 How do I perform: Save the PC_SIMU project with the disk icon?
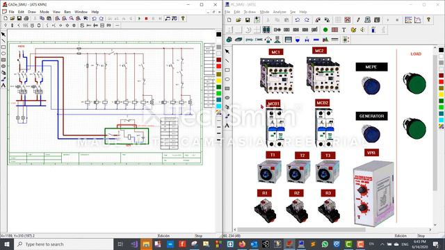pos(248,20)
